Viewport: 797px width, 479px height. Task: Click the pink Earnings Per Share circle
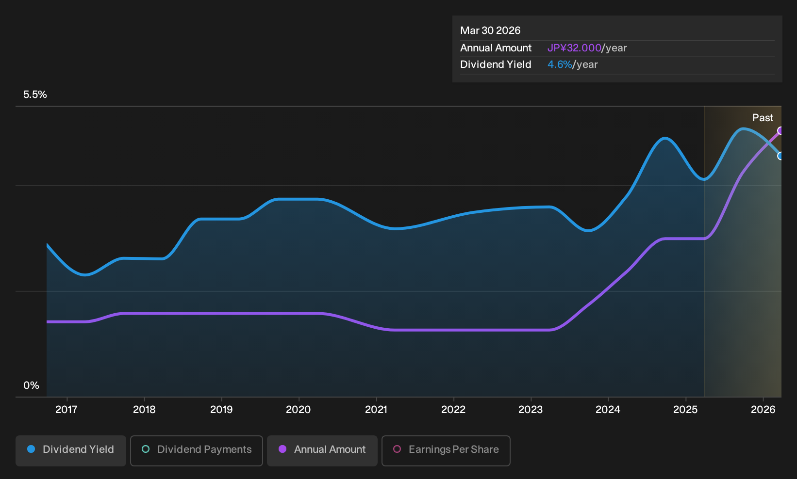point(397,449)
